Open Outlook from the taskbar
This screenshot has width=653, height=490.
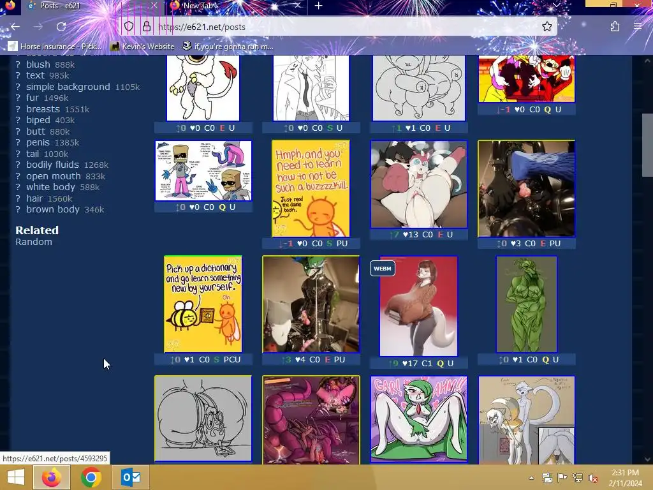click(x=131, y=477)
